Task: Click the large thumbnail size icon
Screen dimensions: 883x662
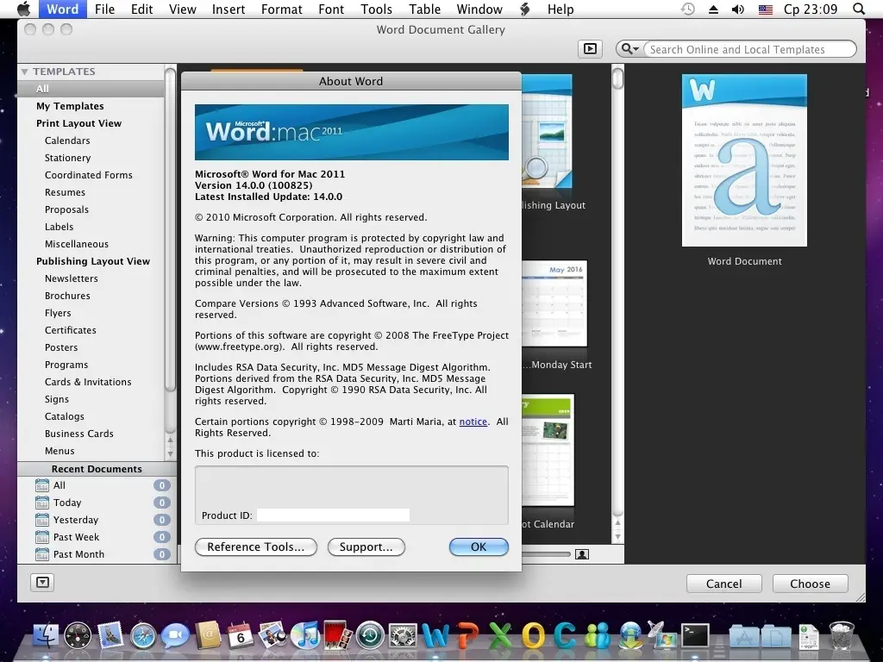Action: point(582,554)
